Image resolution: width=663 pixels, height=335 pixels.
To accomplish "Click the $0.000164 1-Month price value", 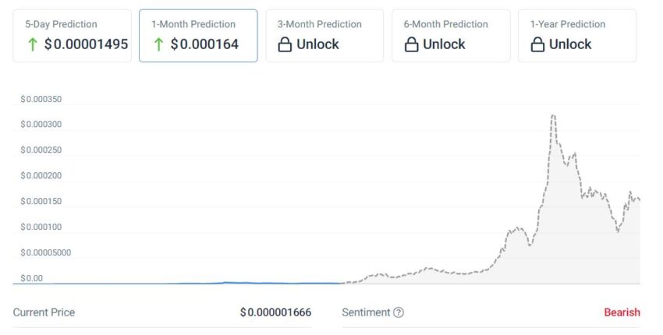I will pyautogui.click(x=204, y=44).
